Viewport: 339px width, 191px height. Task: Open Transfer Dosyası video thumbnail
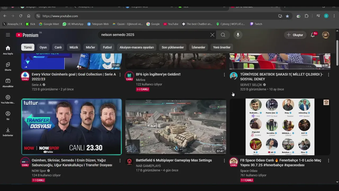[x=72, y=127]
